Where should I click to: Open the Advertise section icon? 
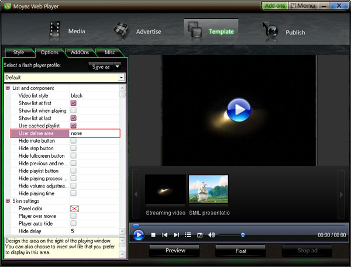121,30
